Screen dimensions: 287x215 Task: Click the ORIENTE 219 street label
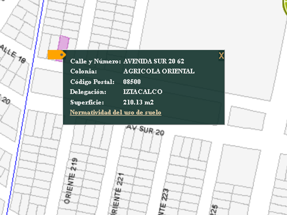[71, 181]
